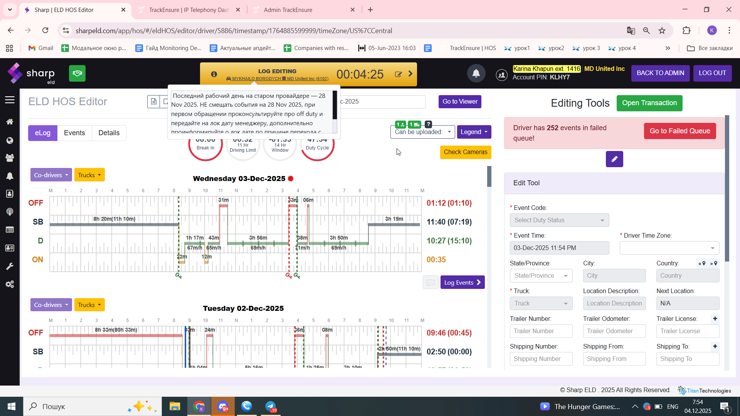This screenshot has width=740, height=416.
Task: Click the green handshake icon button
Action: [x=77, y=73]
